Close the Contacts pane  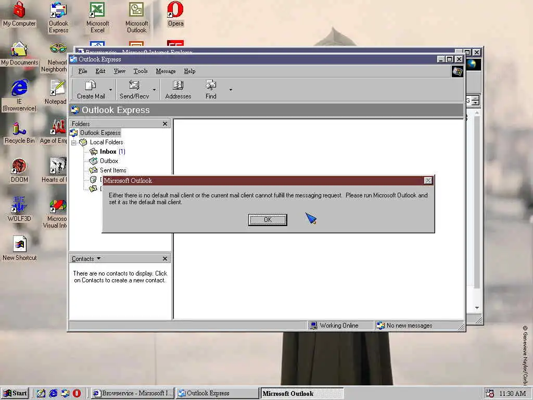(165, 259)
